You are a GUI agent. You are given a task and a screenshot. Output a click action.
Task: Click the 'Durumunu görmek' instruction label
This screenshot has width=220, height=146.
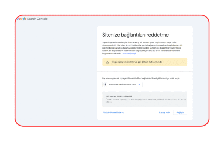[140, 78]
